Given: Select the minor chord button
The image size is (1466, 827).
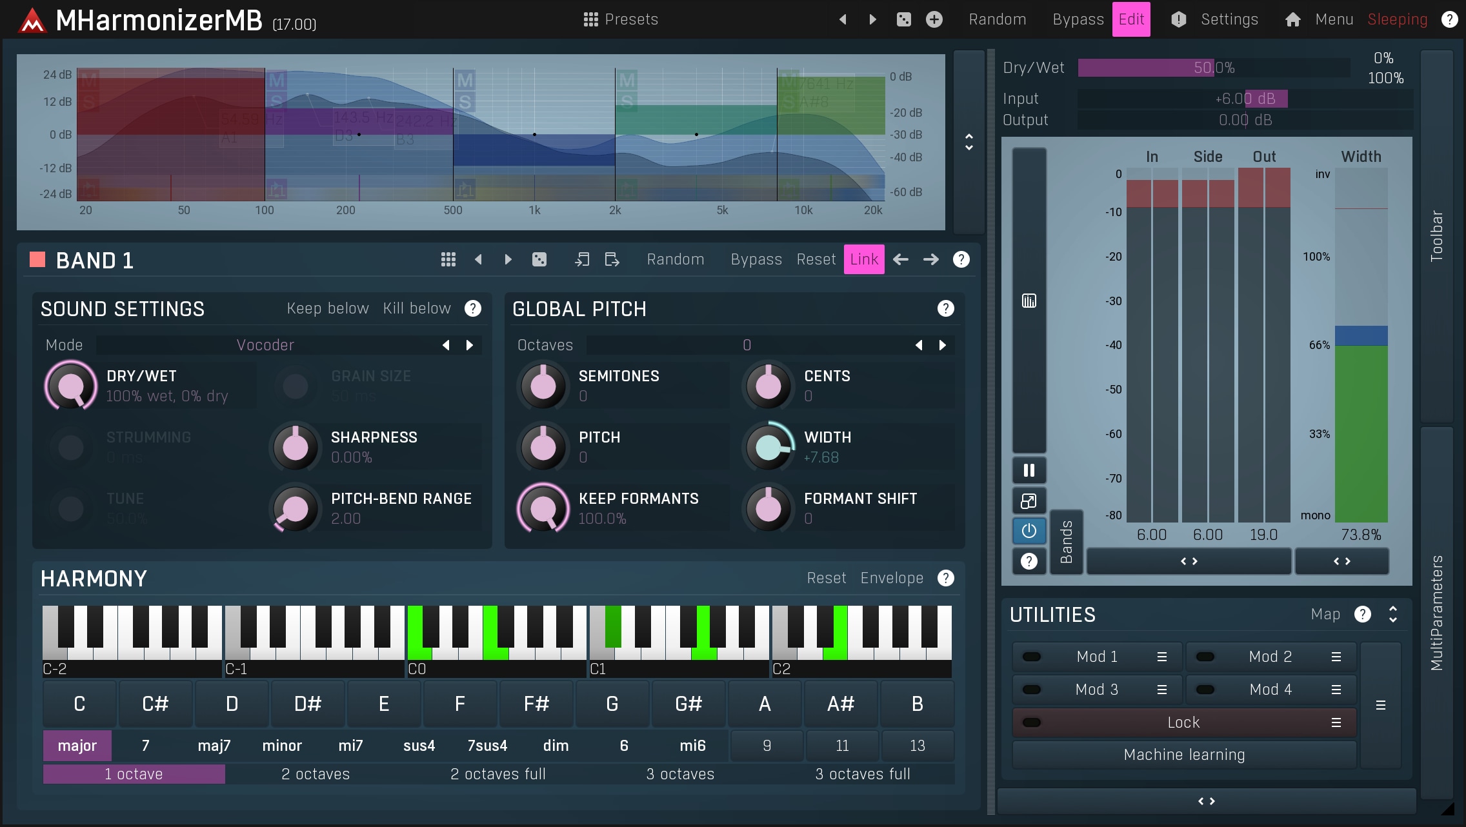Looking at the screenshot, I should pyautogui.click(x=282, y=746).
